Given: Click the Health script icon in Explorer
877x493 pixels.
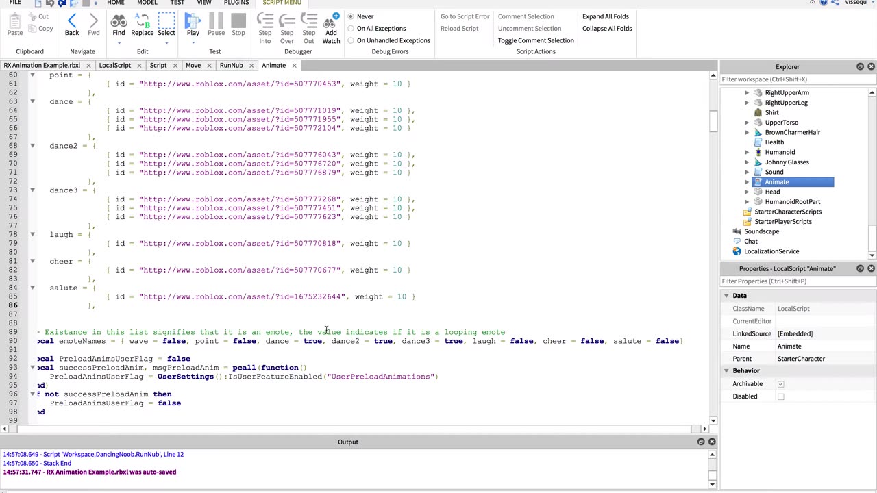Looking at the screenshot, I should [758, 142].
